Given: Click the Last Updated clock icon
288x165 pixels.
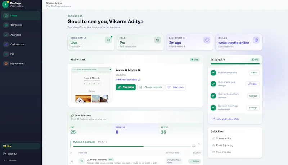Looking at the screenshot, I should pos(207,40).
